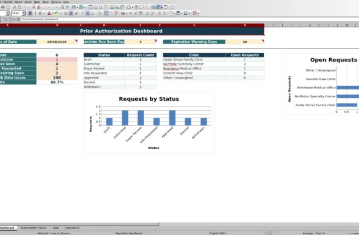The image size is (359, 235).
Task: Click the Center Horizontally icon
Action: click(71, 13)
